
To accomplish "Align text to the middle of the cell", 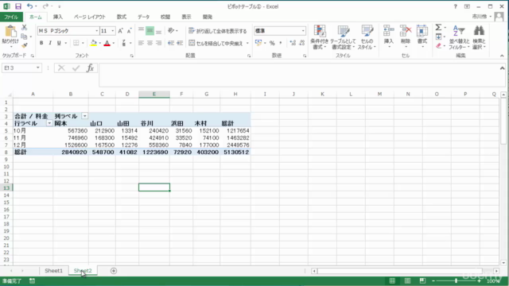I will pyautogui.click(x=150, y=31).
